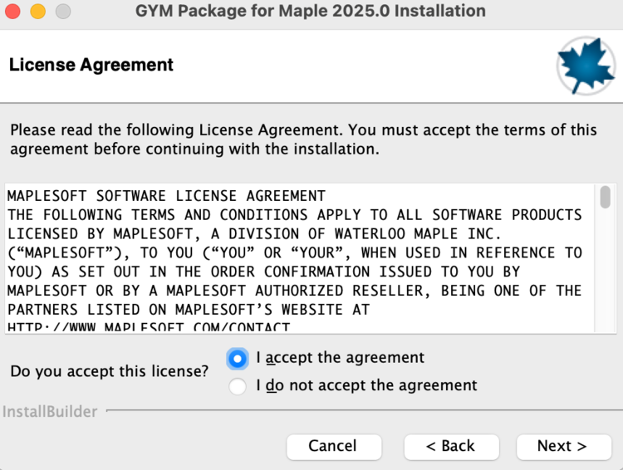Viewport: 623px width, 470px height.
Task: Click the "Do you accept this license?" prompt
Action: (x=110, y=371)
